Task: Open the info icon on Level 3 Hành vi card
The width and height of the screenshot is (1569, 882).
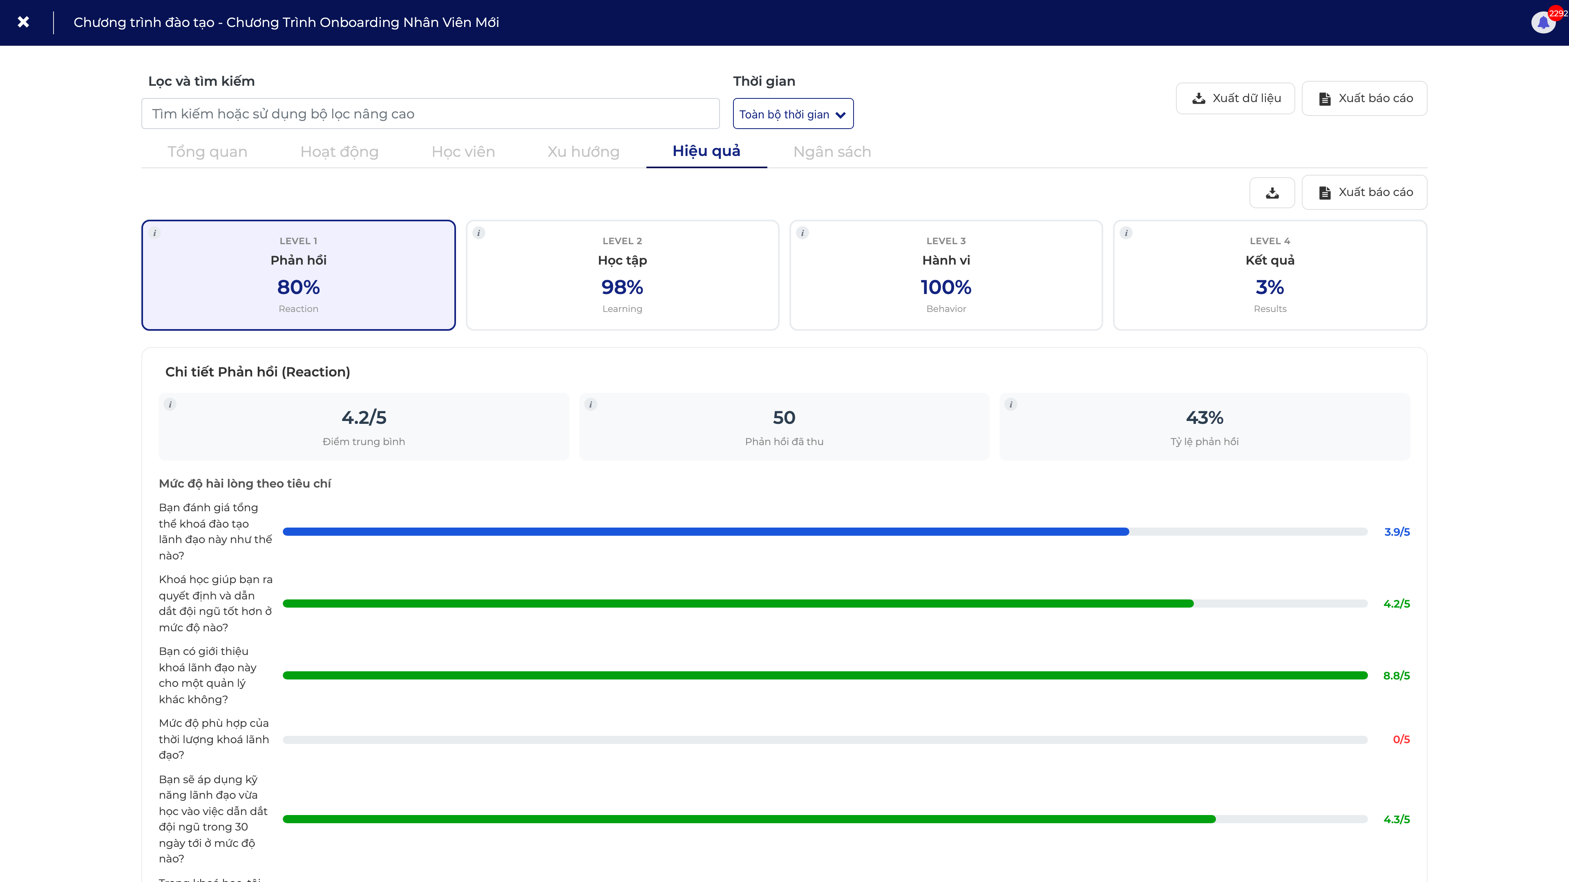Action: click(802, 232)
